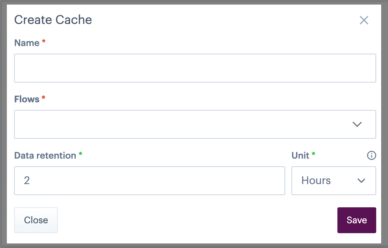Click the green asterisk by Unit
Viewport: 388px width, 248px height.
[313, 154]
